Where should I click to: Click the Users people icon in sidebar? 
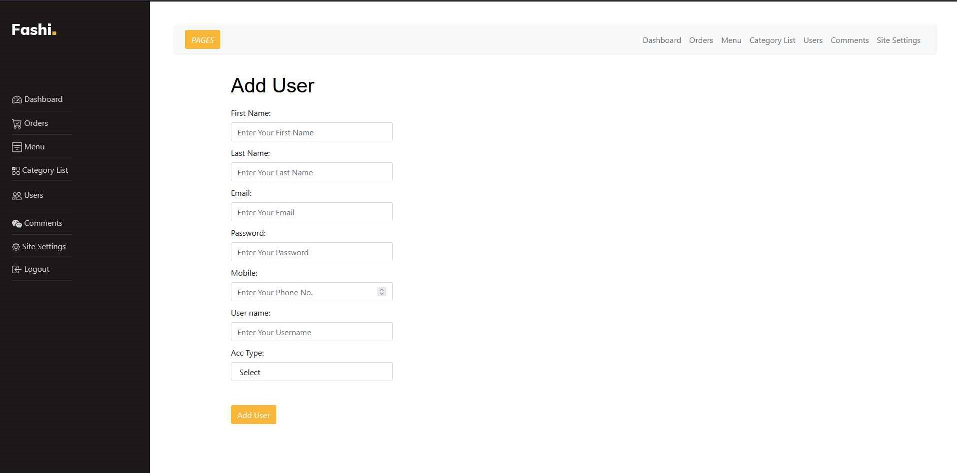(16, 196)
